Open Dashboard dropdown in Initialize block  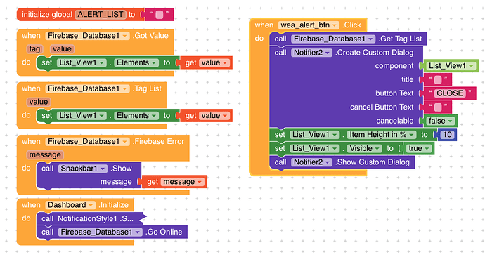70,205
